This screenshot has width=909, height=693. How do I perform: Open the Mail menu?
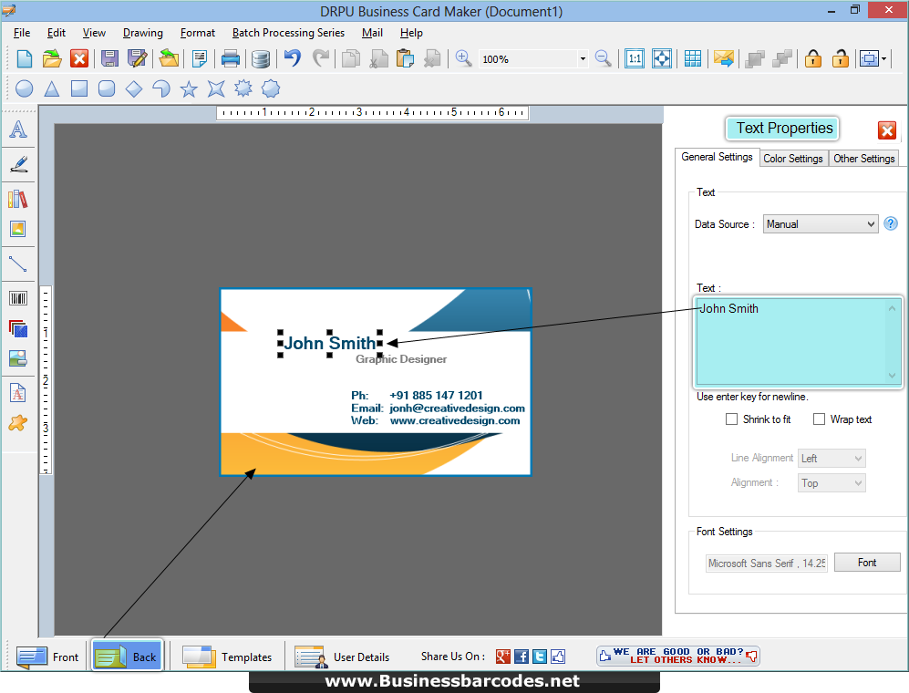(x=372, y=33)
